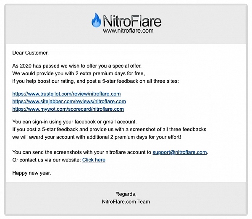
Task: Open the MyWOT scorecard link
Action: click(68, 109)
